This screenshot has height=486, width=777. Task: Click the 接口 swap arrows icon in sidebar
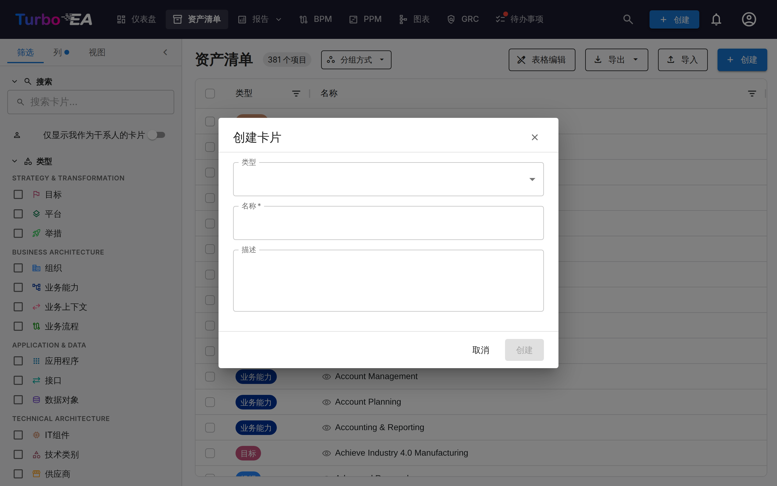click(x=36, y=381)
